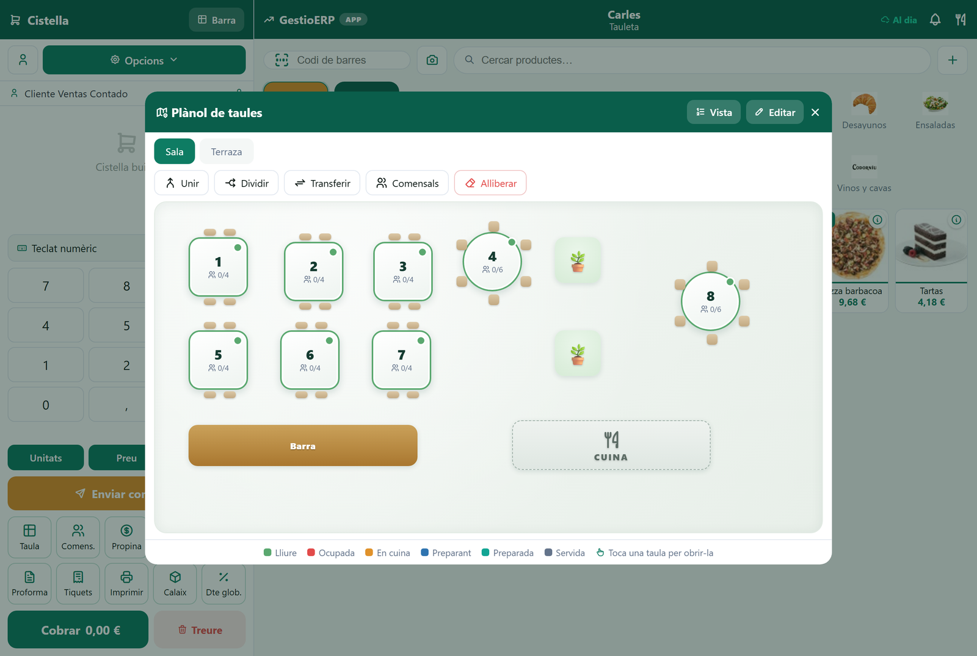Viewport: 977px width, 656px height.
Task: Click the Comens. diners button
Action: 78,537
